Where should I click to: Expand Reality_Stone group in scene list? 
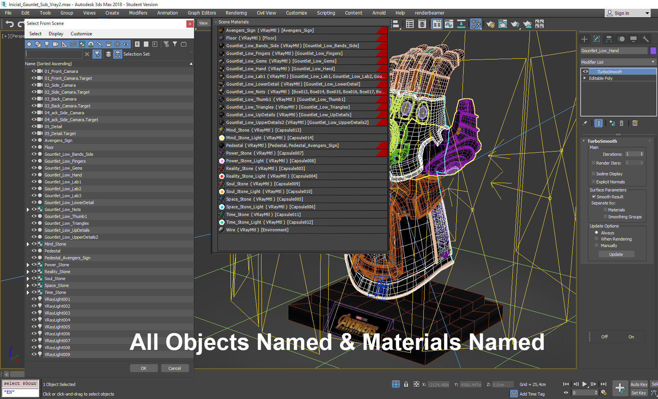(x=28, y=272)
